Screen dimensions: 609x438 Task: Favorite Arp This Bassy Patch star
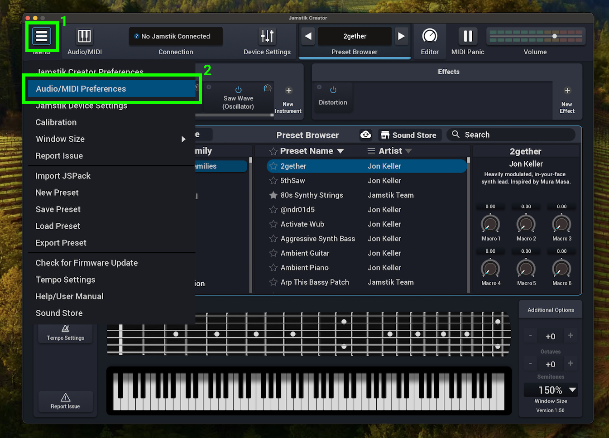tap(273, 282)
